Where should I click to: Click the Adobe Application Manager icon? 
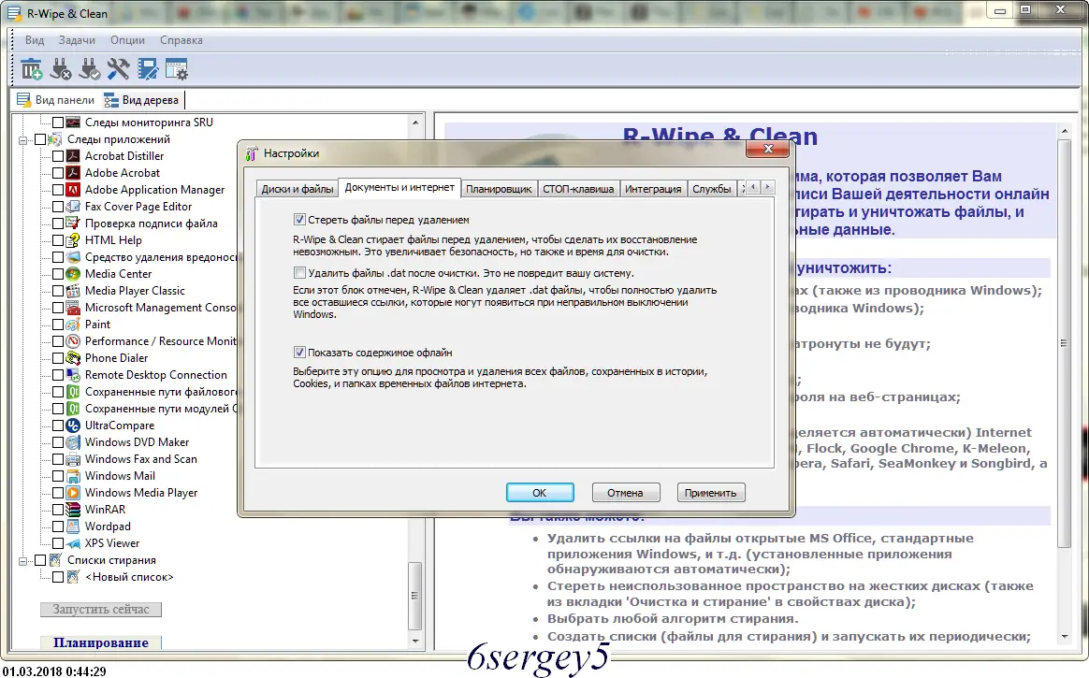[73, 190]
